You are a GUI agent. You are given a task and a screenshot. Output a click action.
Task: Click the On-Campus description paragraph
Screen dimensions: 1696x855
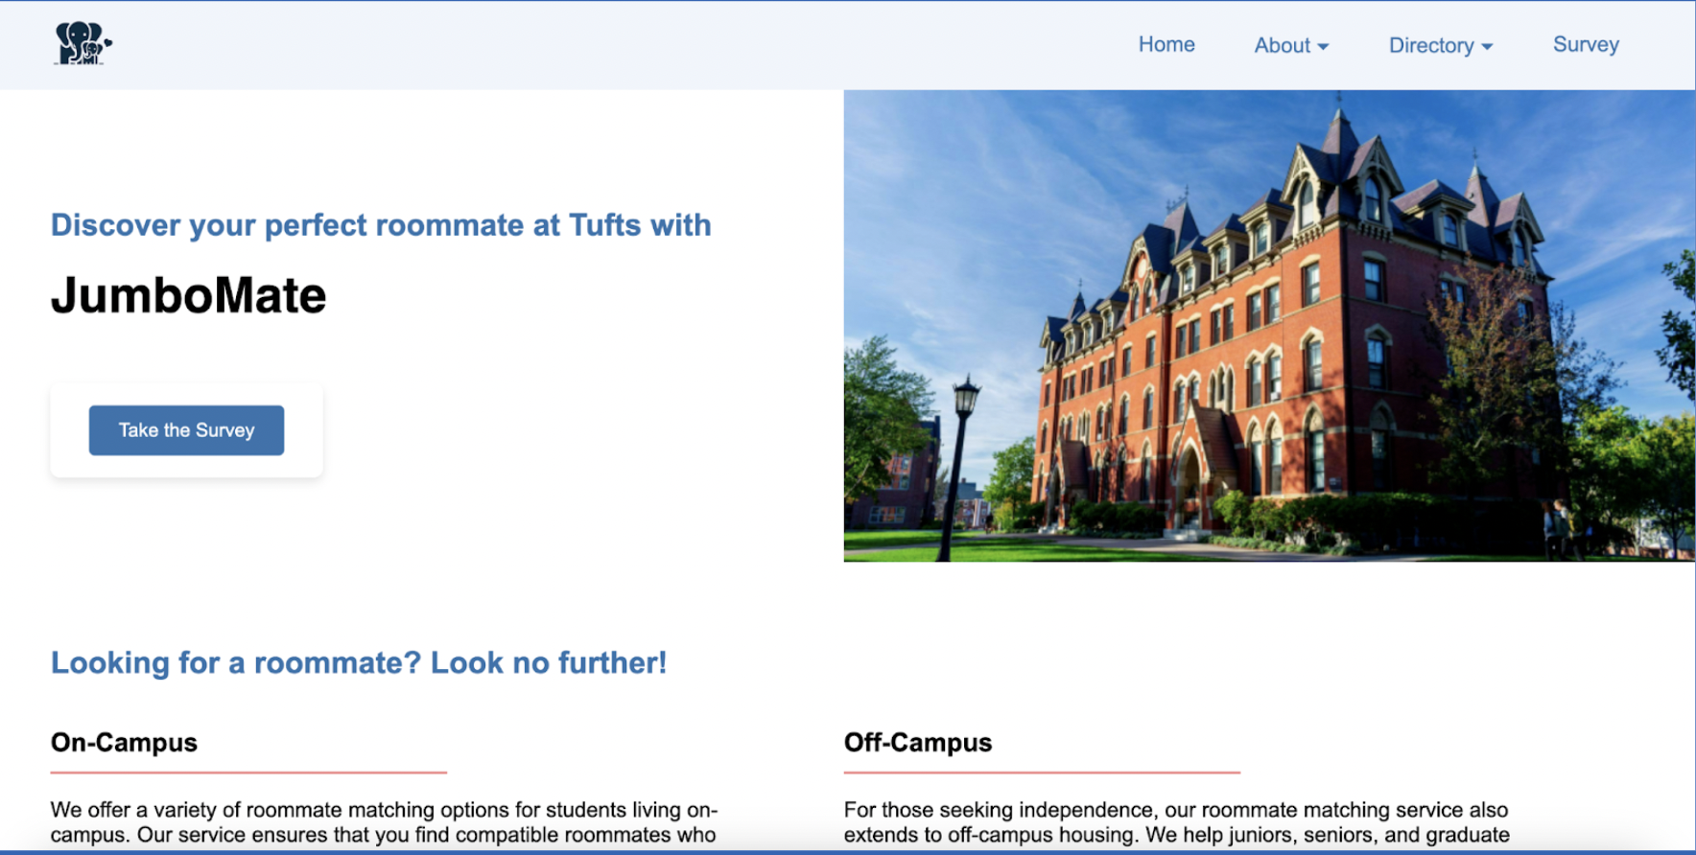click(x=384, y=822)
